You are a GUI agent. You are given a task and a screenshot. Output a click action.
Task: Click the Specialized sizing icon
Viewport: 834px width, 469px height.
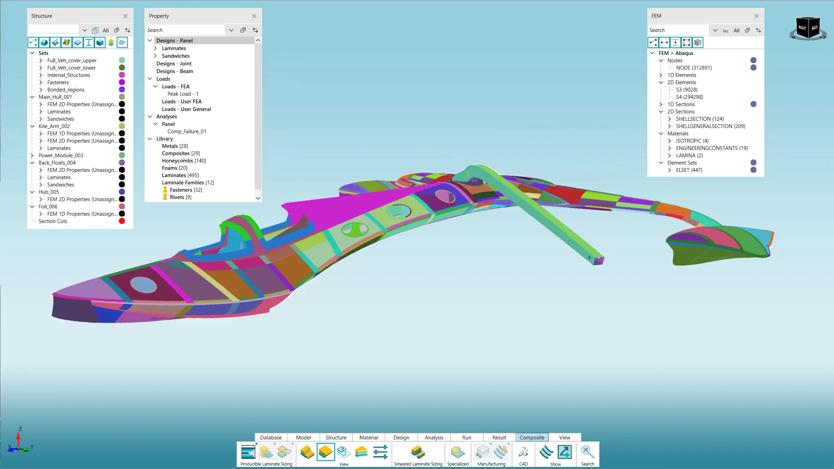coord(457,452)
